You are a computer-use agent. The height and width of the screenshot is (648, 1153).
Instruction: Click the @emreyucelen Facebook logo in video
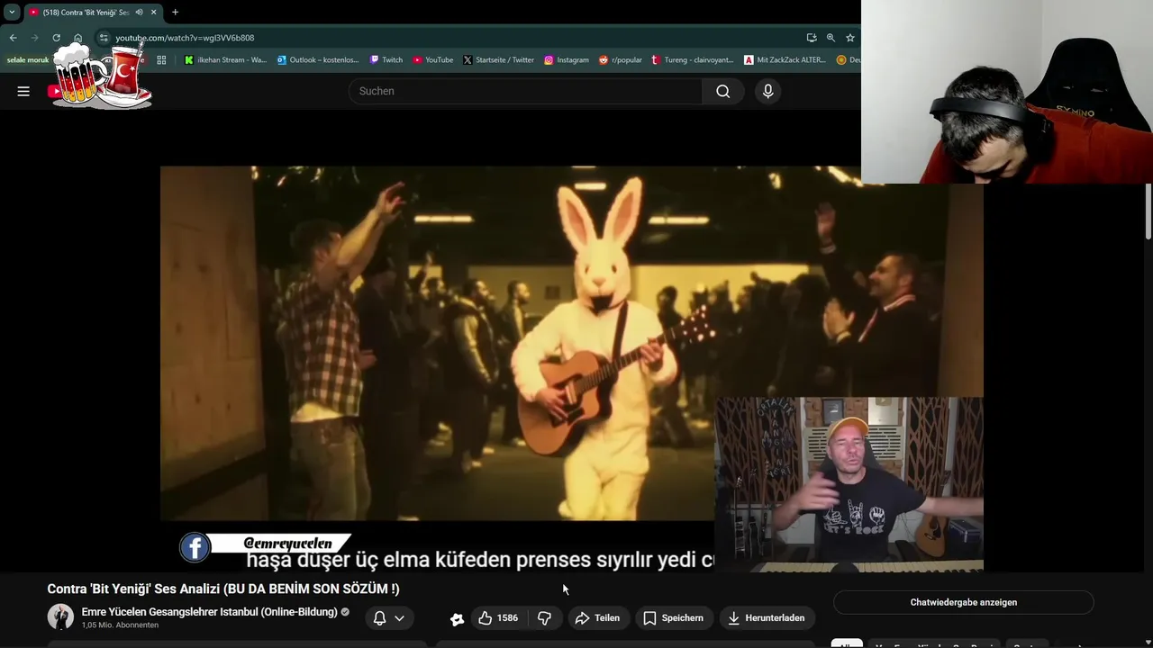pyautogui.click(x=195, y=547)
